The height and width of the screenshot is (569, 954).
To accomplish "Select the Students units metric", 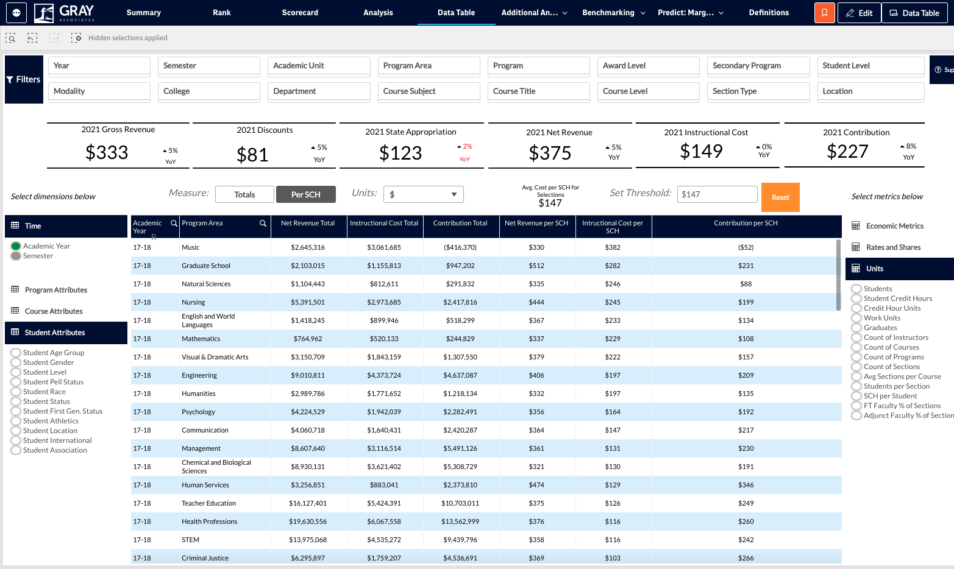I will pos(856,289).
